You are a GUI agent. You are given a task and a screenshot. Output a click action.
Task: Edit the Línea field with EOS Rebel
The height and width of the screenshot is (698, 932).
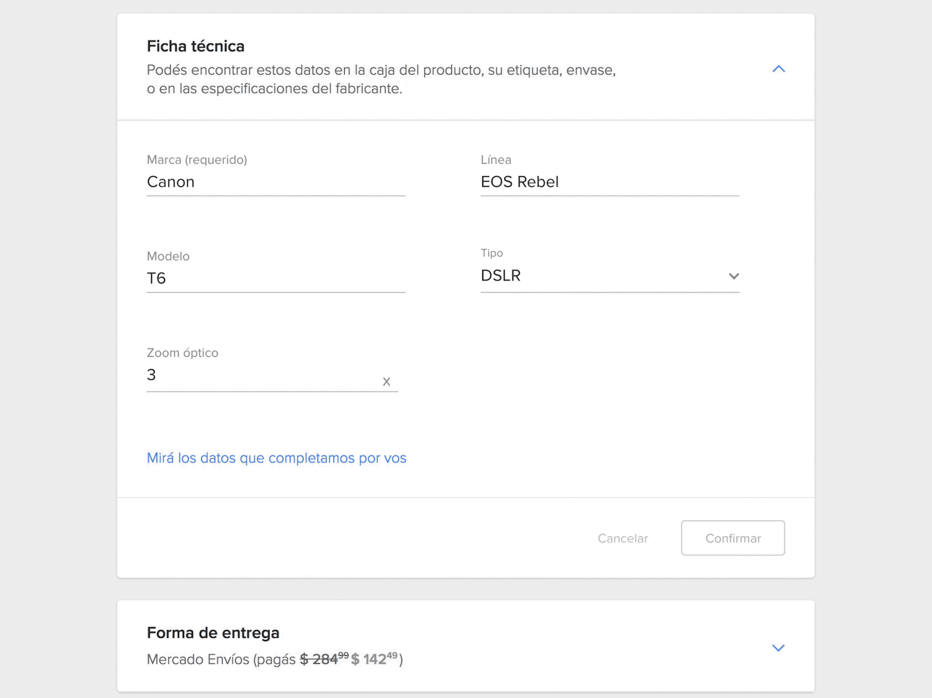pos(610,182)
